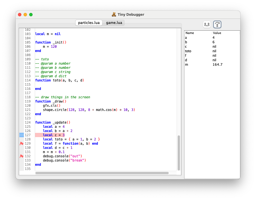The image size is (256, 200).
Task: Click the value 6 for variable b
Action: click(x=213, y=42)
